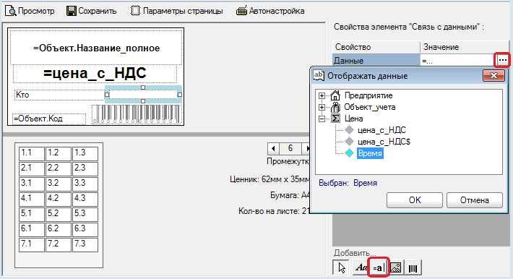Select sheet cell 4.3

tap(85, 199)
